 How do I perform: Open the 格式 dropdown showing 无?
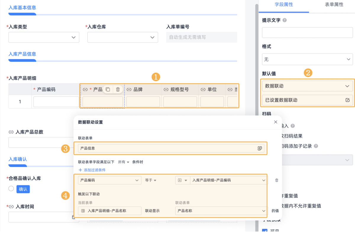[307, 59]
